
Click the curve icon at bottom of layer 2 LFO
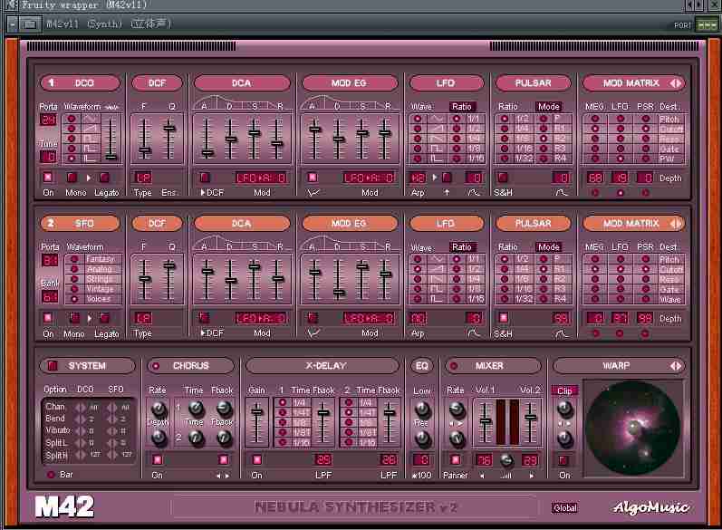tap(474, 332)
